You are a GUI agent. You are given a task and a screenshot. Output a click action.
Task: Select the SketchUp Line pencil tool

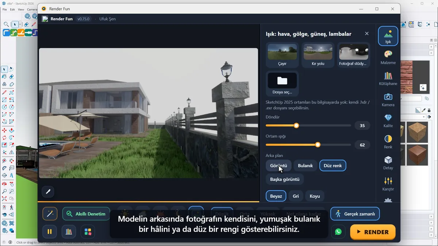tap(4, 92)
